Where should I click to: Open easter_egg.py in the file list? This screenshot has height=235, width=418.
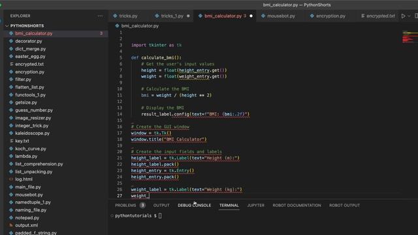30,57
